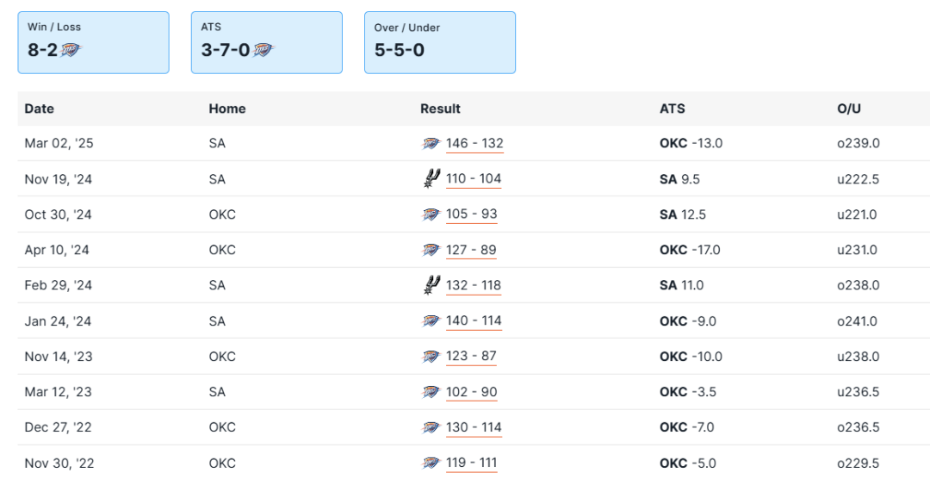Image resolution: width=930 pixels, height=479 pixels.
Task: Open the 110 - 104 game result link
Action: 474,179
